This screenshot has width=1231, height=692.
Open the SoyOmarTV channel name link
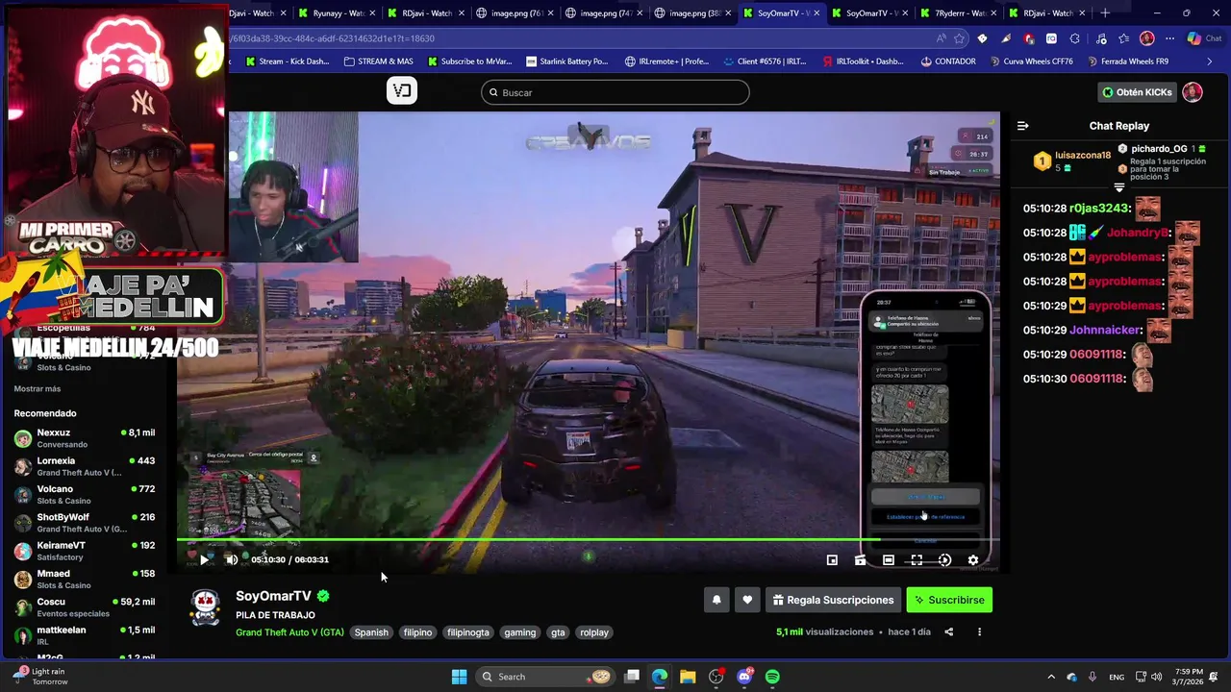(273, 596)
